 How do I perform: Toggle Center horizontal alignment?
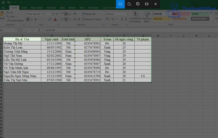click(x=66, y=19)
